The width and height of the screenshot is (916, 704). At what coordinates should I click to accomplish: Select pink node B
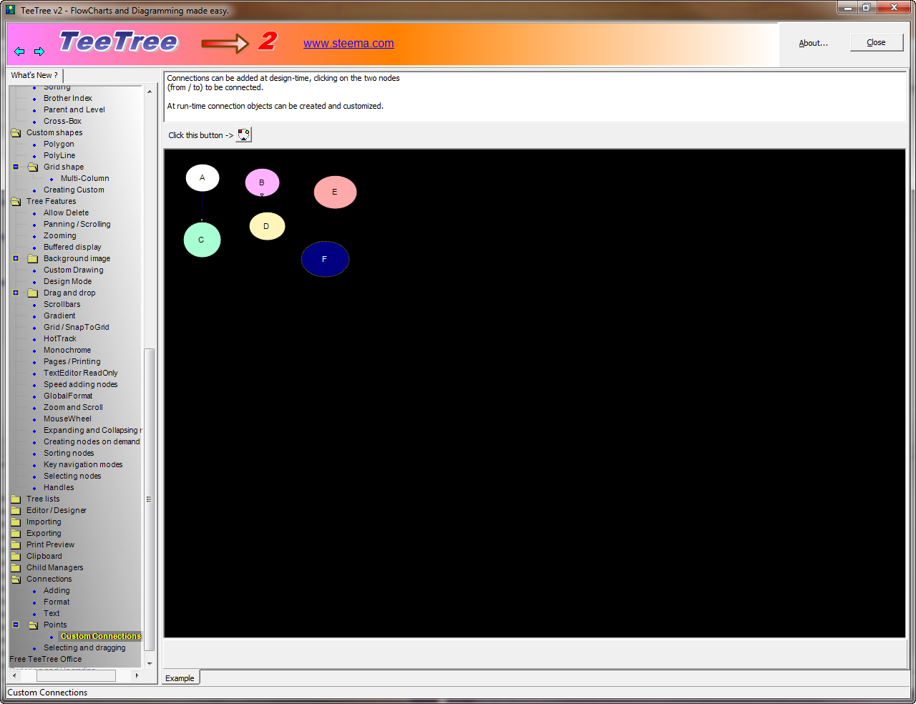tap(262, 182)
